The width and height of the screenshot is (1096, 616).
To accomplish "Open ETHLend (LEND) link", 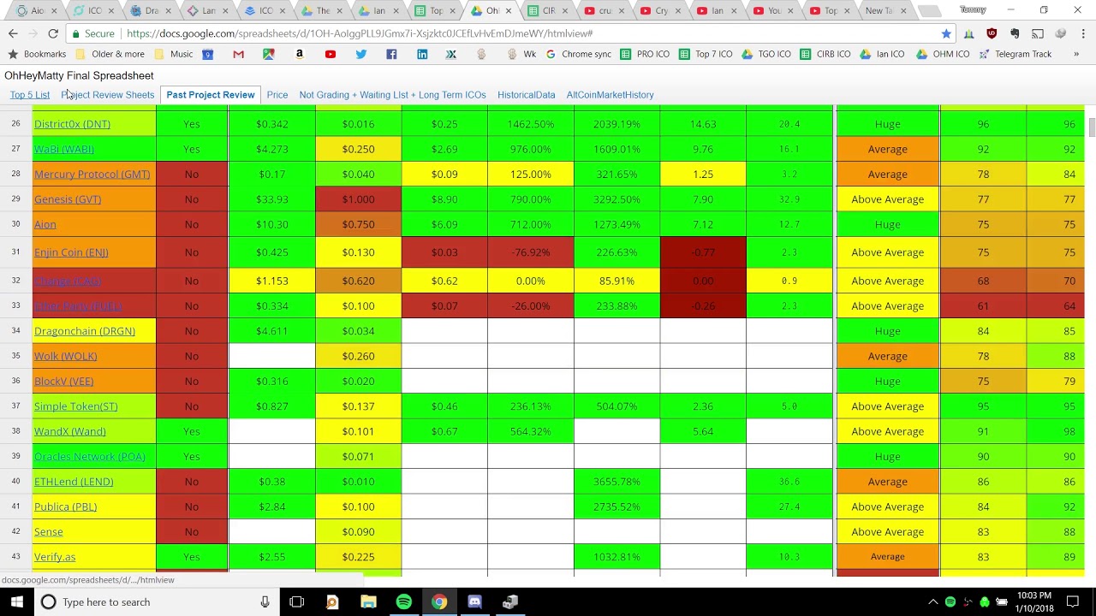I will [x=74, y=482].
